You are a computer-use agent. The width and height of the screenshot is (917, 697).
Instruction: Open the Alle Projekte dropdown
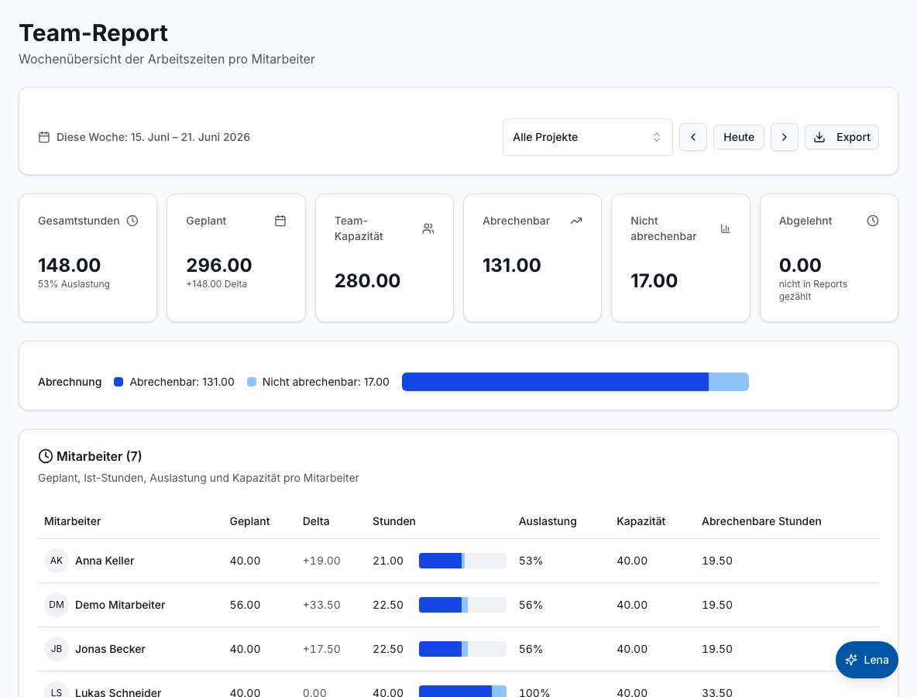tap(587, 137)
